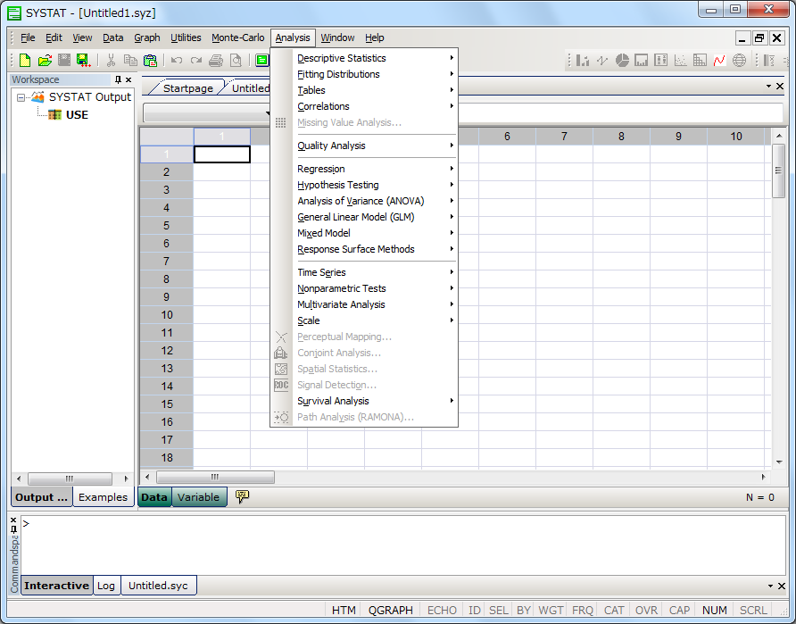Click the Open folder toolbar icon
Screen dimensions: 796x624
pyautogui.click(x=45, y=61)
